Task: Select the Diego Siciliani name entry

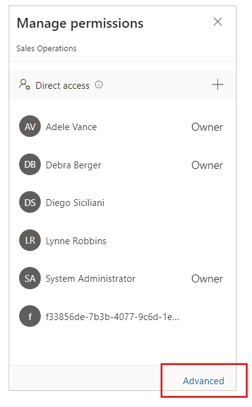Action: pos(75,203)
